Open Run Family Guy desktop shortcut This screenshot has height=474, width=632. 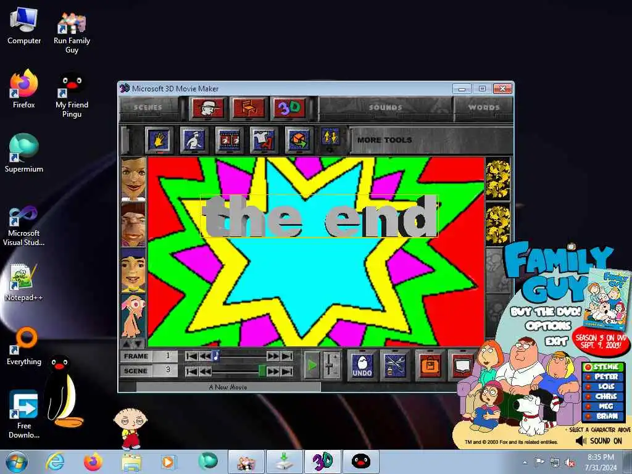click(72, 32)
